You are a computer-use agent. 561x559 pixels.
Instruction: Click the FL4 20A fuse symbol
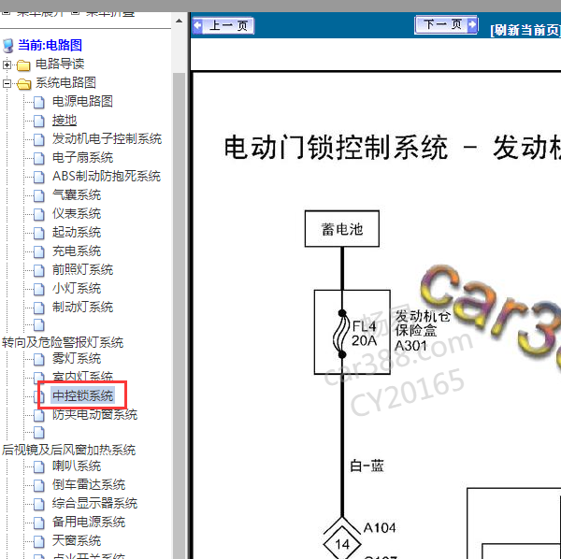coord(341,334)
